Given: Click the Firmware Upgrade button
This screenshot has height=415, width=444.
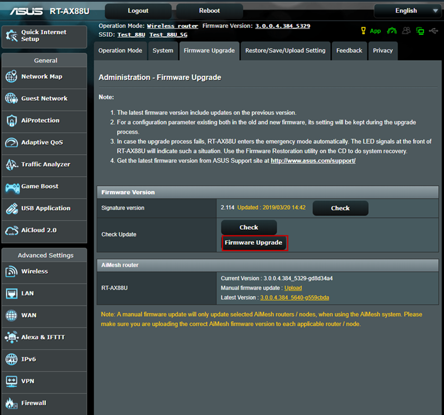Looking at the screenshot, I should [x=254, y=243].
